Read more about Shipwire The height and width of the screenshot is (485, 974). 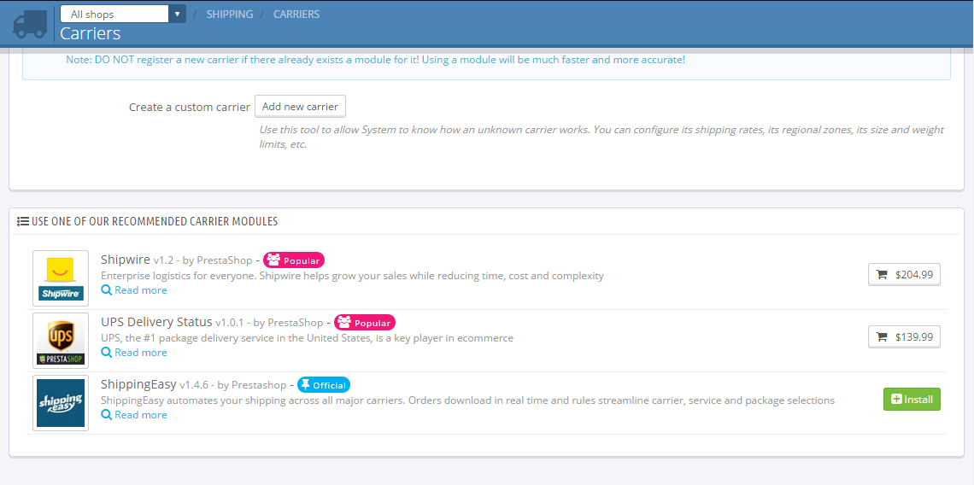point(134,290)
